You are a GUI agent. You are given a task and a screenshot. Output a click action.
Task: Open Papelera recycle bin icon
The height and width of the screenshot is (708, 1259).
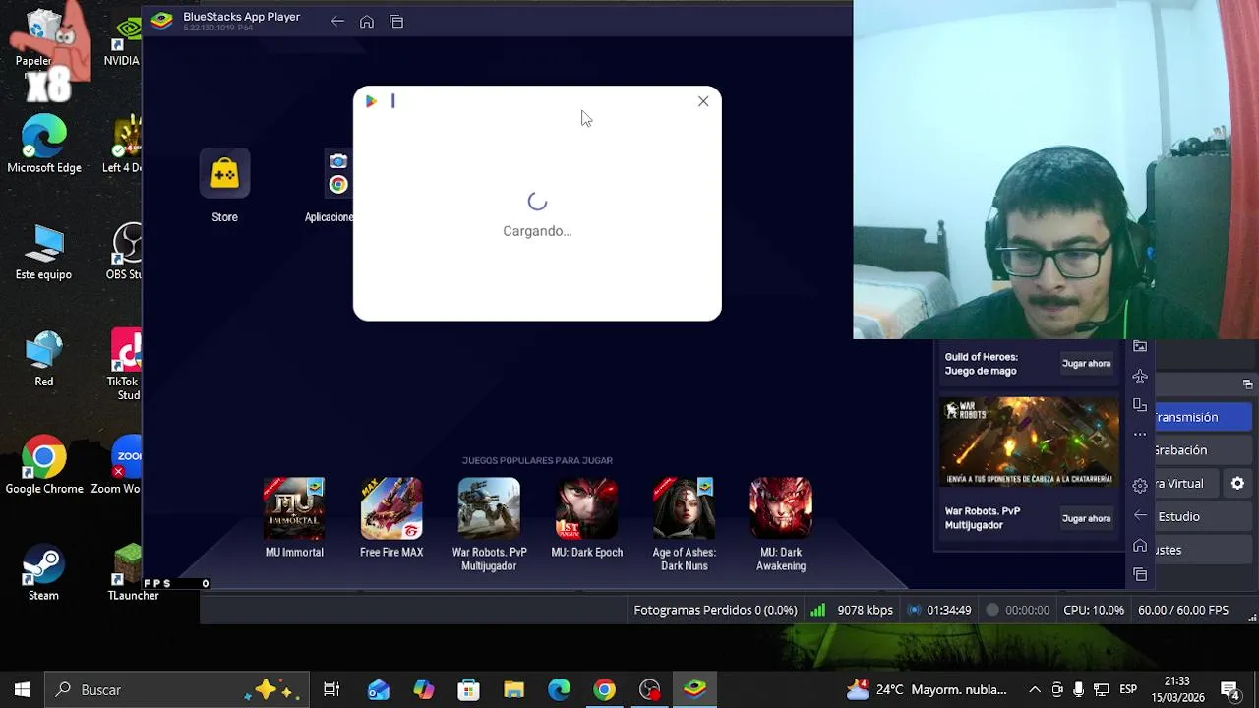pyautogui.click(x=39, y=39)
